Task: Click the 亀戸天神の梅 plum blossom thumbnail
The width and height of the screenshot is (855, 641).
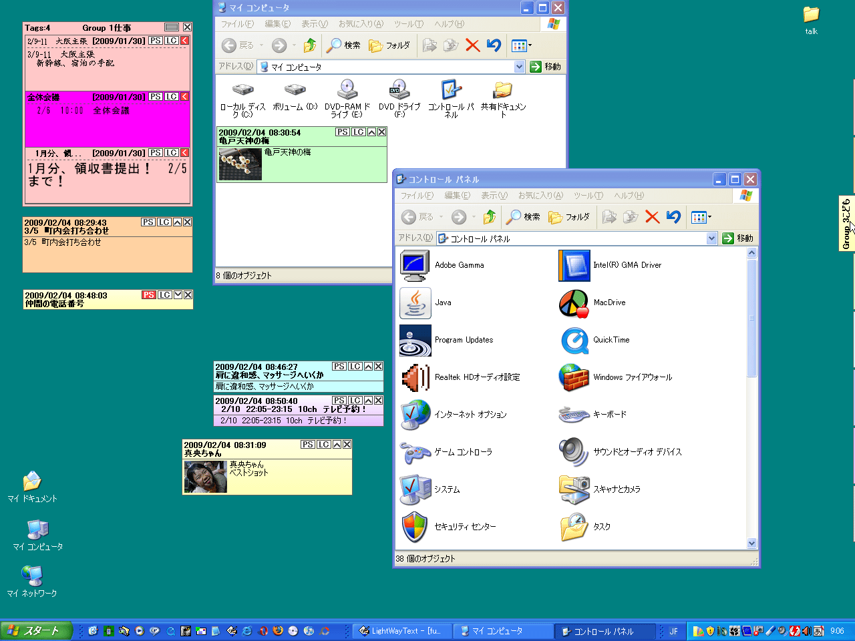Action: [x=240, y=164]
